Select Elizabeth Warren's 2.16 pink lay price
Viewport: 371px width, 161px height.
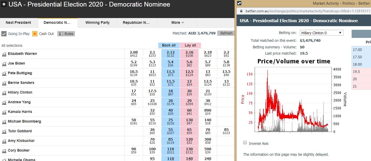[x=189, y=54]
